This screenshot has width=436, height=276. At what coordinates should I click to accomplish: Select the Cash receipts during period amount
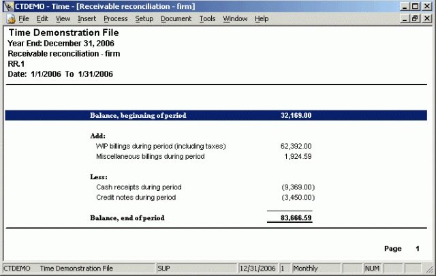point(297,187)
